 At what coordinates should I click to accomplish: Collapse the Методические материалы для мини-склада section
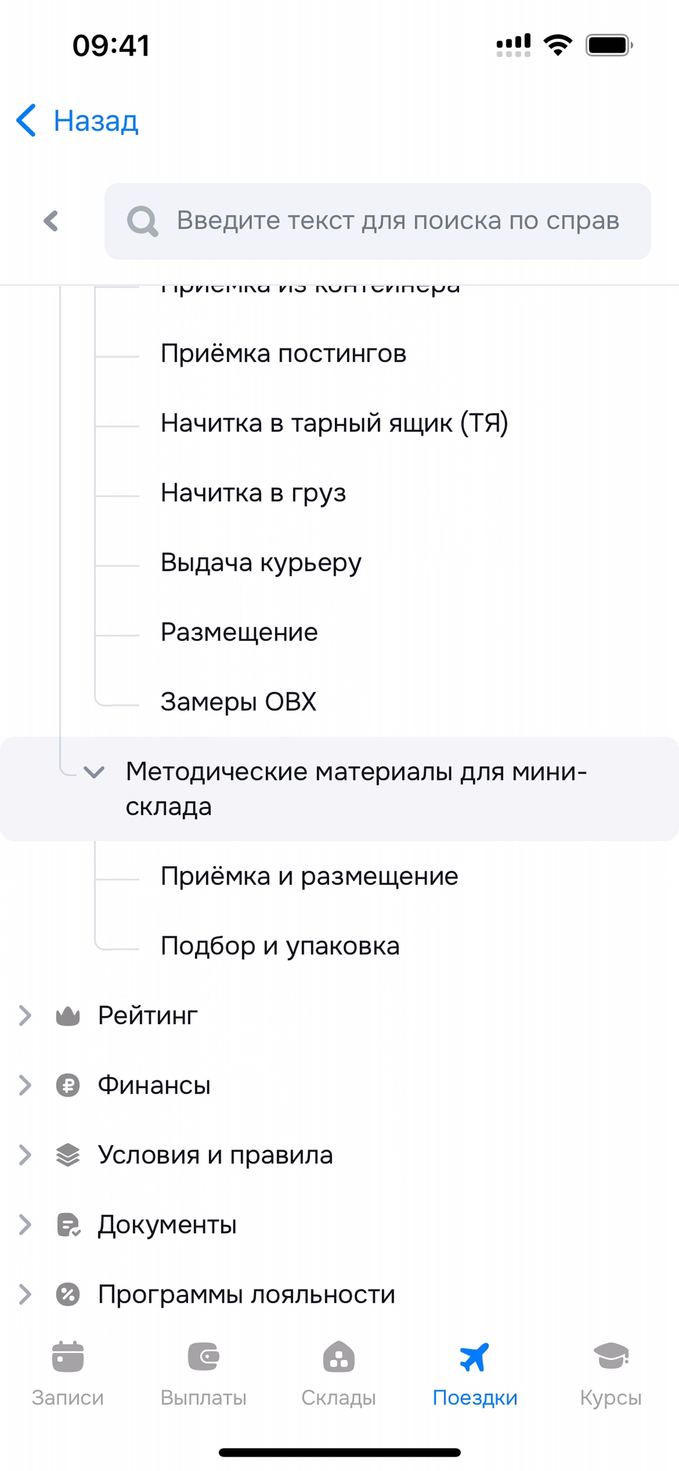coord(94,772)
